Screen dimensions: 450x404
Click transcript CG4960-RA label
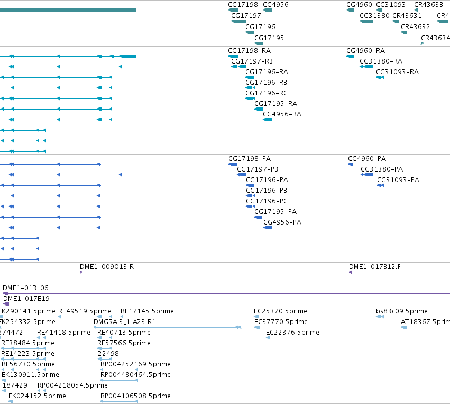[365, 51]
